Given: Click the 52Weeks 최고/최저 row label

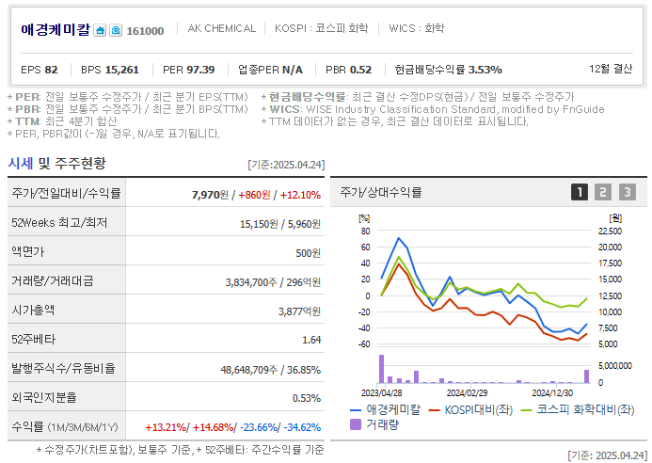Looking at the screenshot, I should pyautogui.click(x=59, y=222).
